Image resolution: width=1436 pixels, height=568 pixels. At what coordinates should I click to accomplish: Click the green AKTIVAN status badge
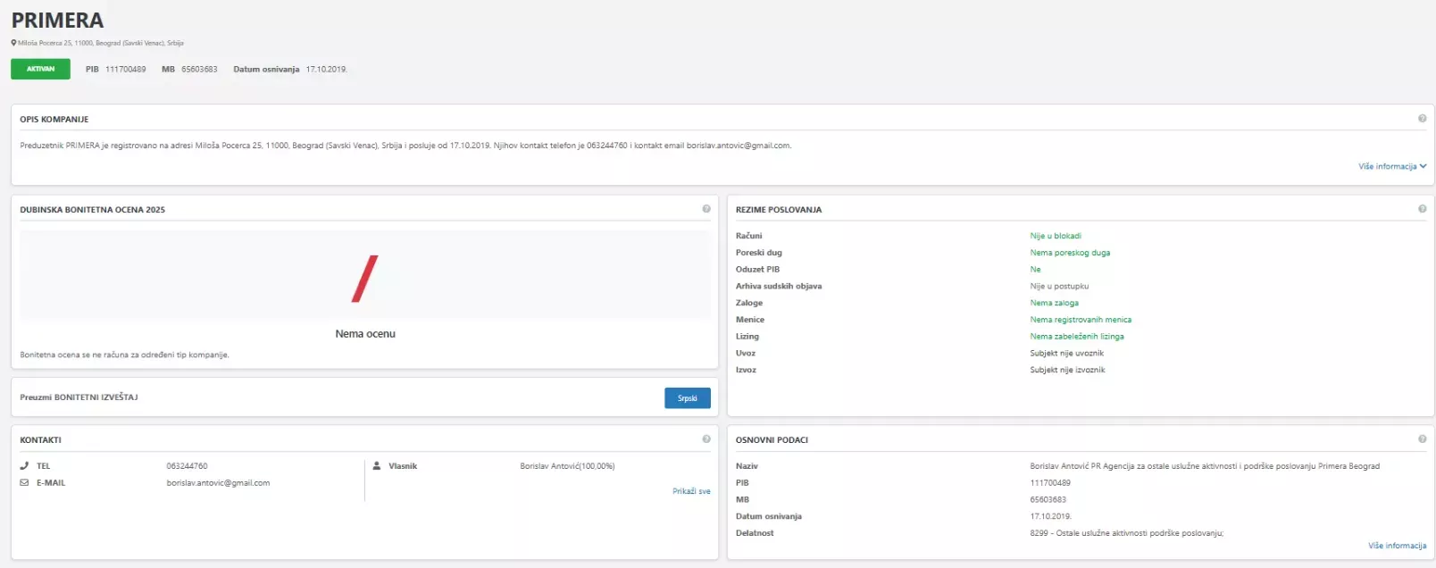coord(40,69)
